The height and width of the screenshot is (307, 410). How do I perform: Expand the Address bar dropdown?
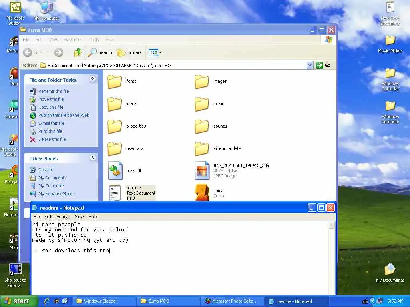(310, 65)
